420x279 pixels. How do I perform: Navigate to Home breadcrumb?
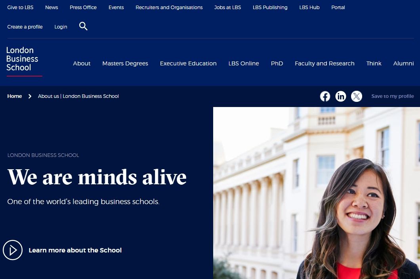(15, 96)
